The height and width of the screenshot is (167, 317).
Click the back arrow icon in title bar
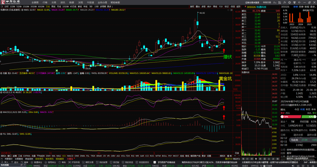coord(299,2)
